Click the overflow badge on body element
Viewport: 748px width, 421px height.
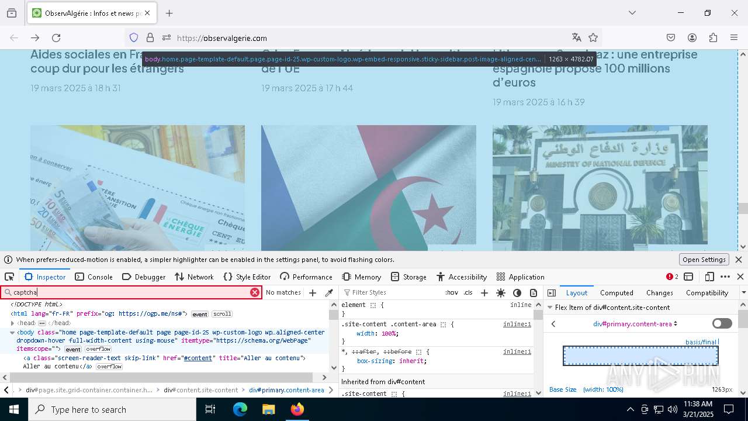(98, 349)
